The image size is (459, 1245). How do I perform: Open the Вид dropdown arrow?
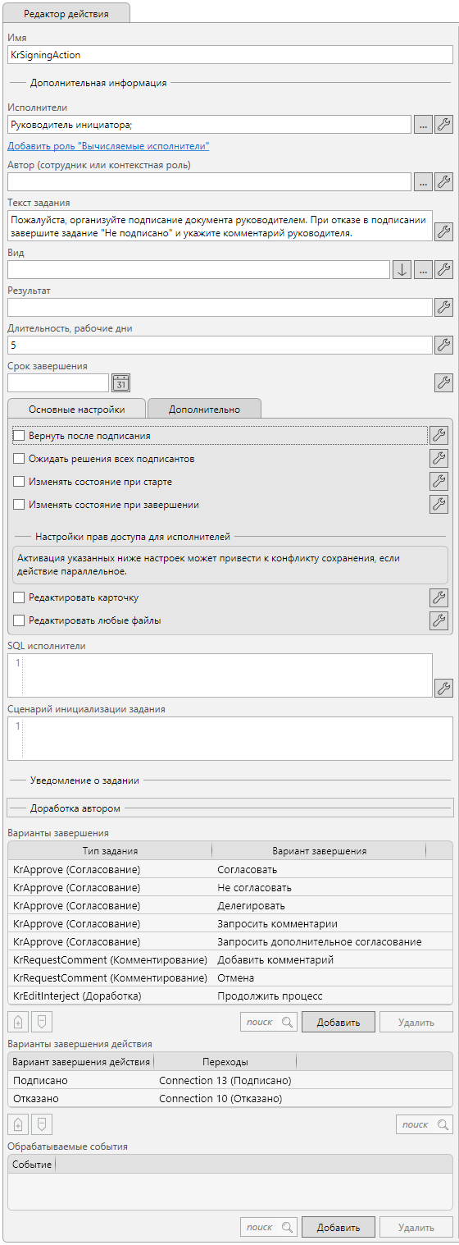[402, 270]
